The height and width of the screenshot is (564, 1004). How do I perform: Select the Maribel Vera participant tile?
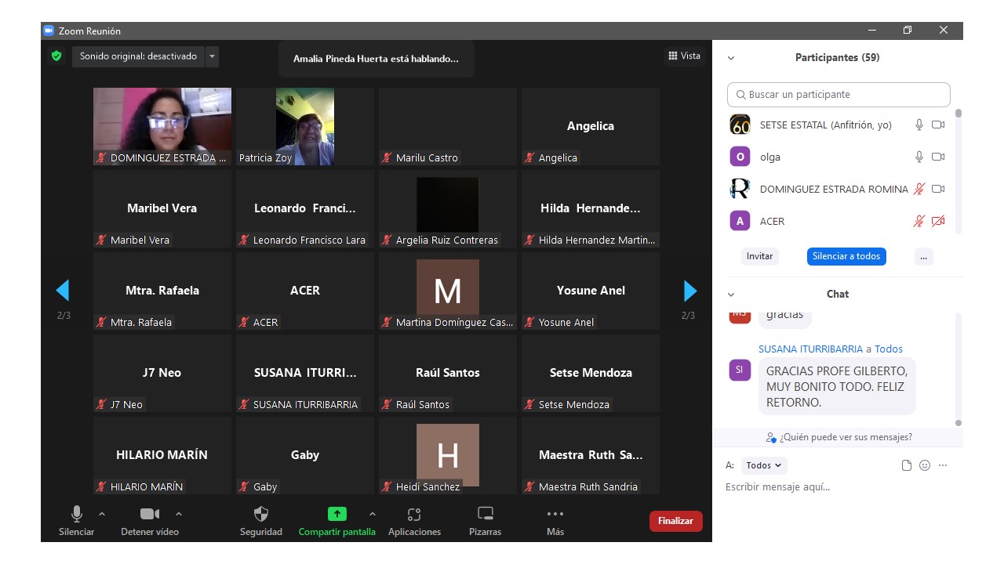point(162,208)
